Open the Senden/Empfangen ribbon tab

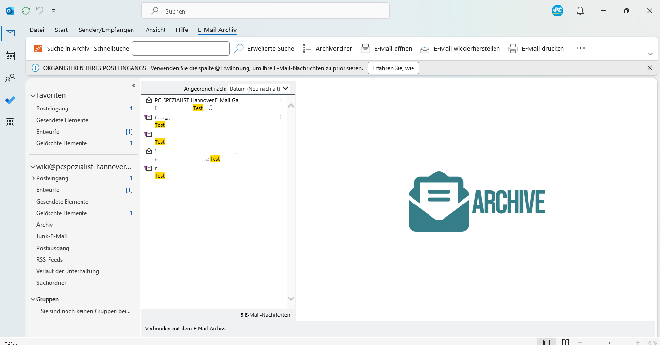pos(106,30)
